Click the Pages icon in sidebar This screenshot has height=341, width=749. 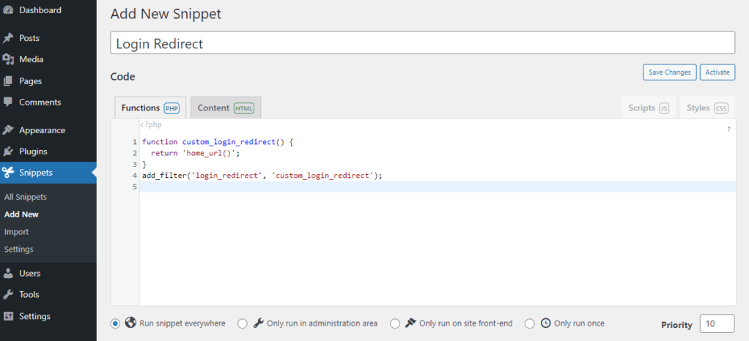[x=7, y=81]
